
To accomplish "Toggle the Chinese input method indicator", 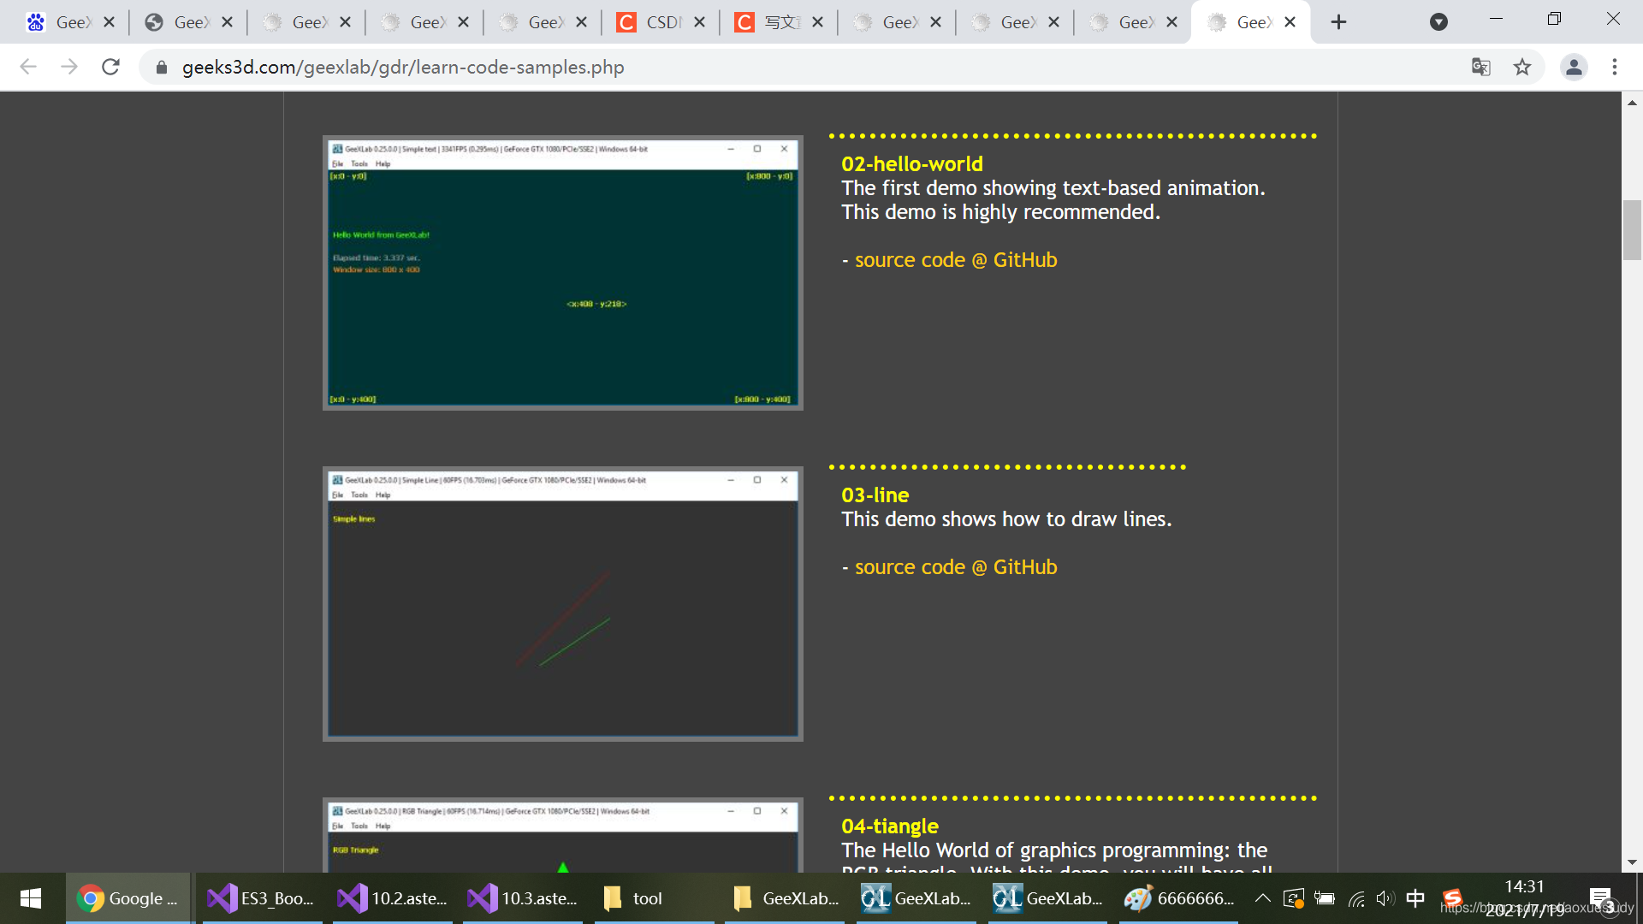I will 1415,898.
